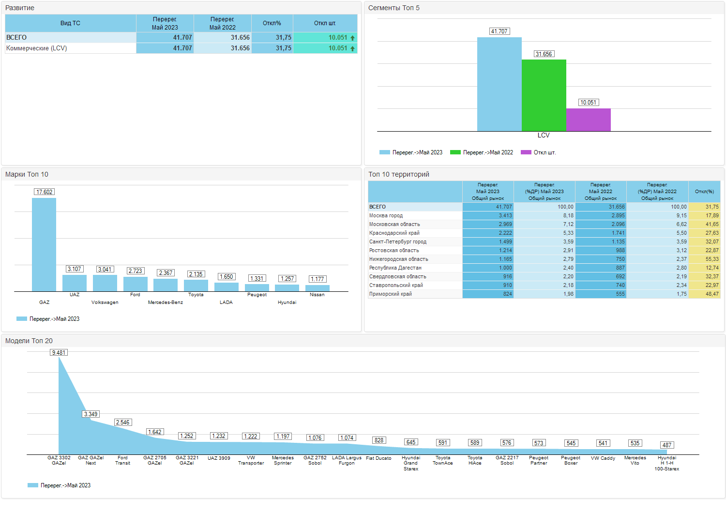726x513 pixels.
Task: Click purple legend swatch Откл шт.
Action: (526, 152)
